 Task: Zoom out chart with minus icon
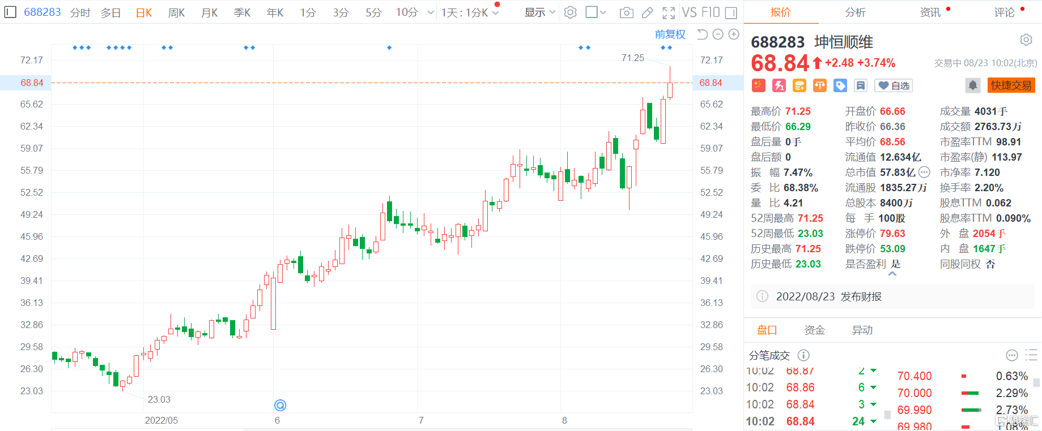pos(718,35)
